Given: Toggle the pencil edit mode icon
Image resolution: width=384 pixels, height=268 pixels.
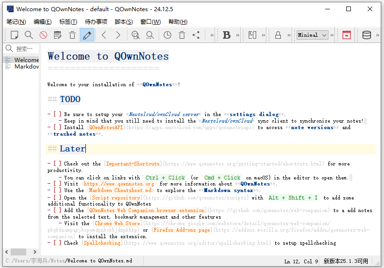Looking at the screenshot, I should click(x=86, y=35).
